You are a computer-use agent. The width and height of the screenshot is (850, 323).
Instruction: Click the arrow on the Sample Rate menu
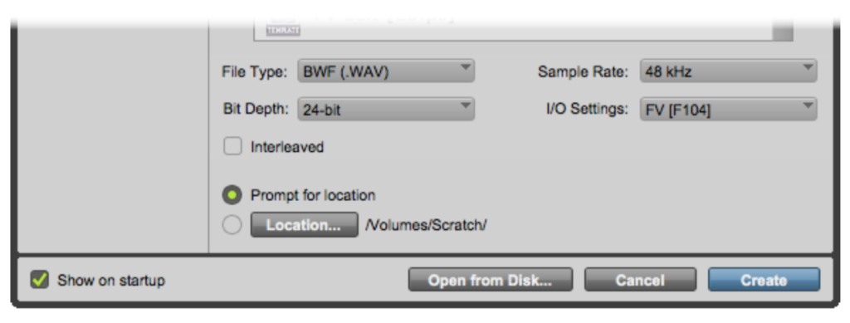point(808,68)
